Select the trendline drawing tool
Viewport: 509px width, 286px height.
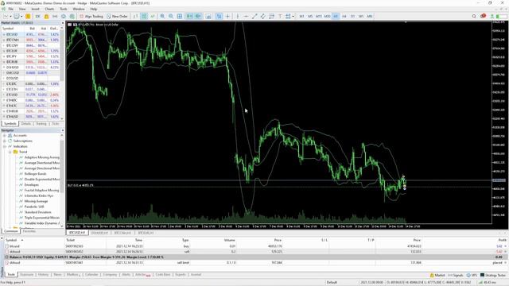click(254, 16)
